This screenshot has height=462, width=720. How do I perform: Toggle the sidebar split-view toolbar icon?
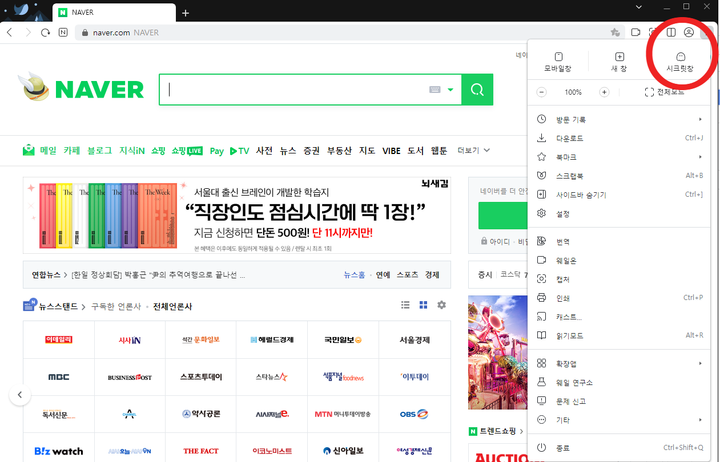click(x=671, y=33)
